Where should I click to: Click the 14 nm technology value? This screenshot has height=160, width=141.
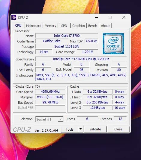coord(44,52)
